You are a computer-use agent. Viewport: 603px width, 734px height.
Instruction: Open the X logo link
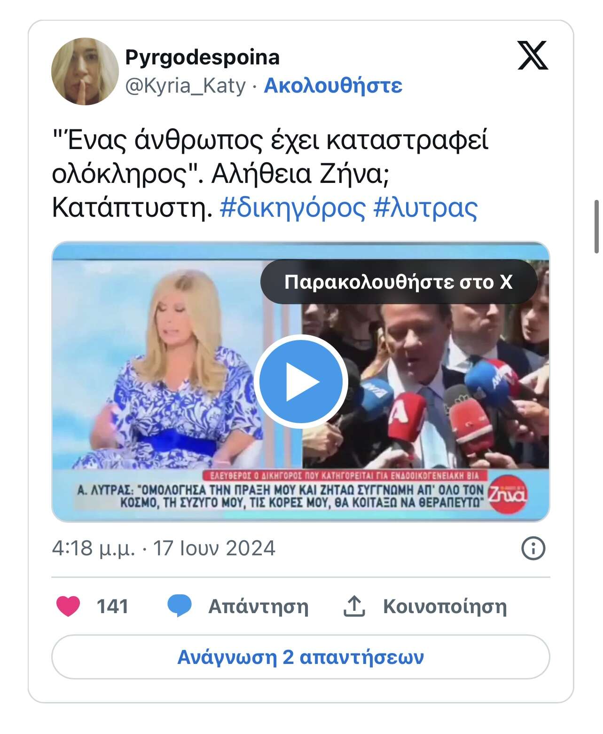pyautogui.click(x=533, y=55)
